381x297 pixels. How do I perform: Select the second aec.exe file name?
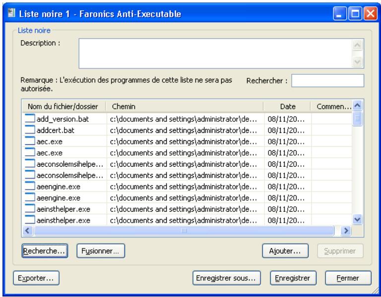click(x=50, y=153)
